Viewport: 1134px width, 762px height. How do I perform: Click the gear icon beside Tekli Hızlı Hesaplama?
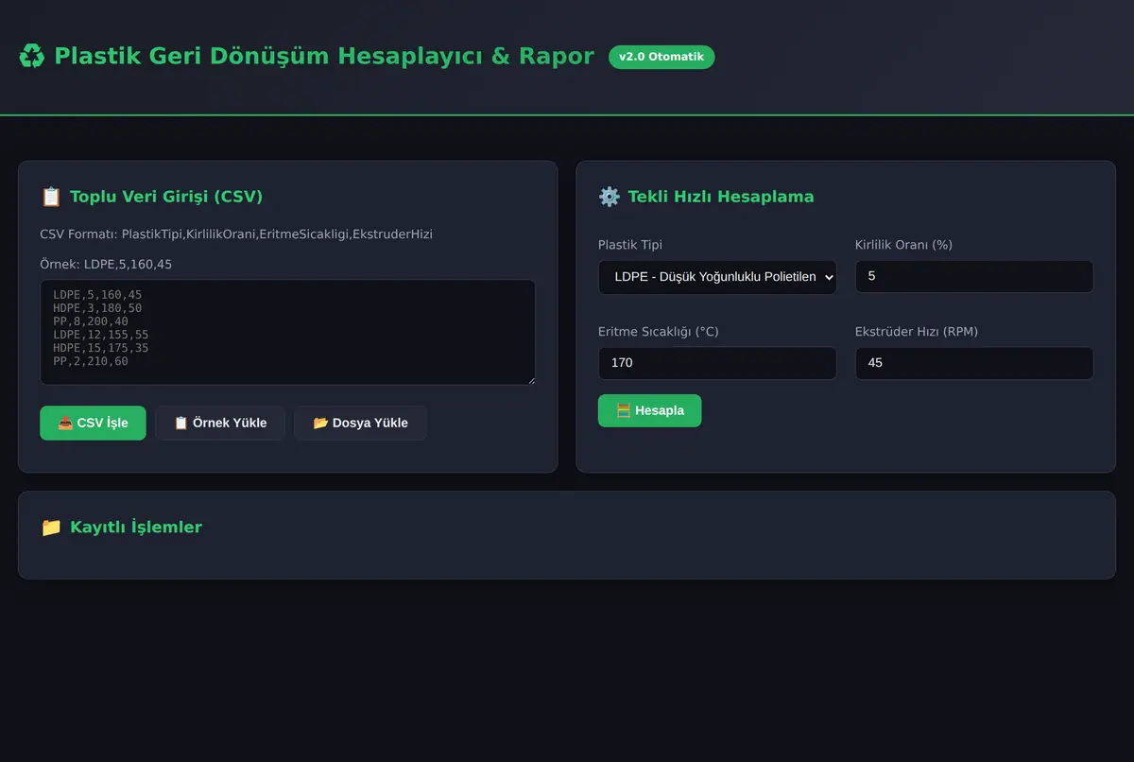[x=609, y=197]
